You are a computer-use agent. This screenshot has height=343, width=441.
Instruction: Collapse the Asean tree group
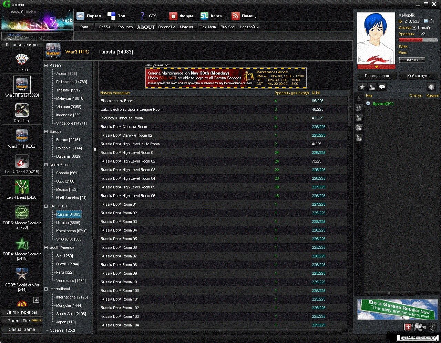(x=46, y=65)
